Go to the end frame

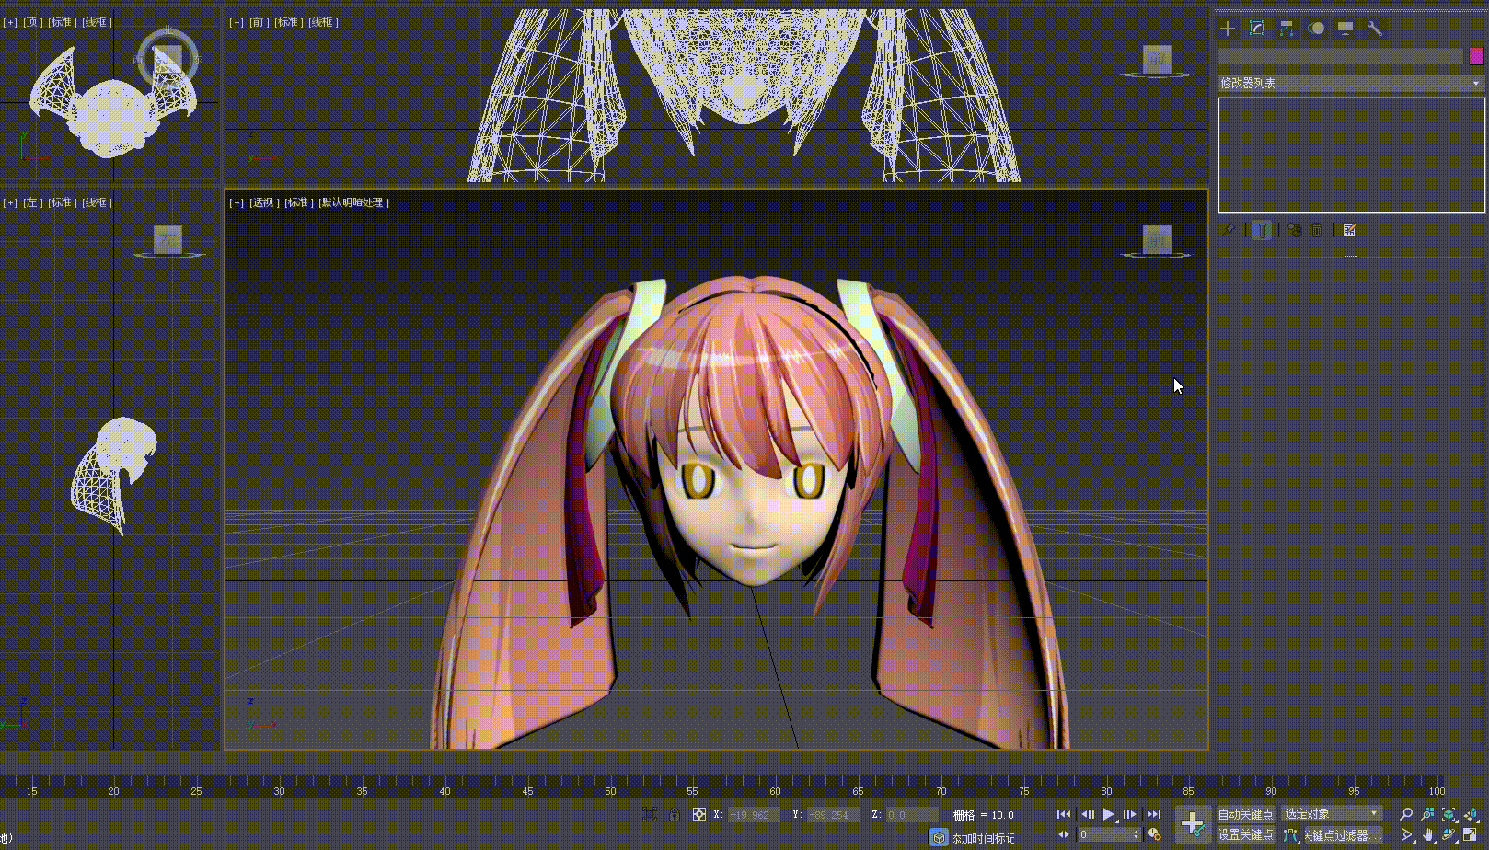click(x=1154, y=814)
